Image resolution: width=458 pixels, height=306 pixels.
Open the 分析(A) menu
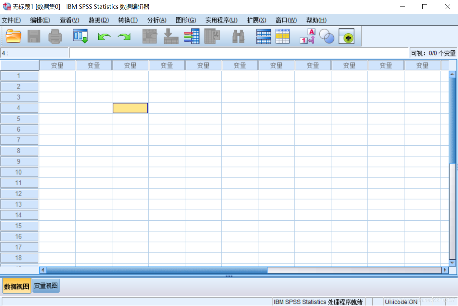[156, 20]
